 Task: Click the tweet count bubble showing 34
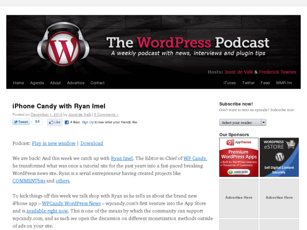(x=37, y=122)
